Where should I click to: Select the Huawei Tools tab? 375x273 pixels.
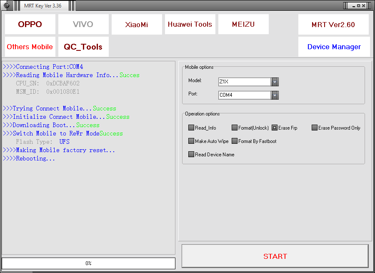point(190,24)
